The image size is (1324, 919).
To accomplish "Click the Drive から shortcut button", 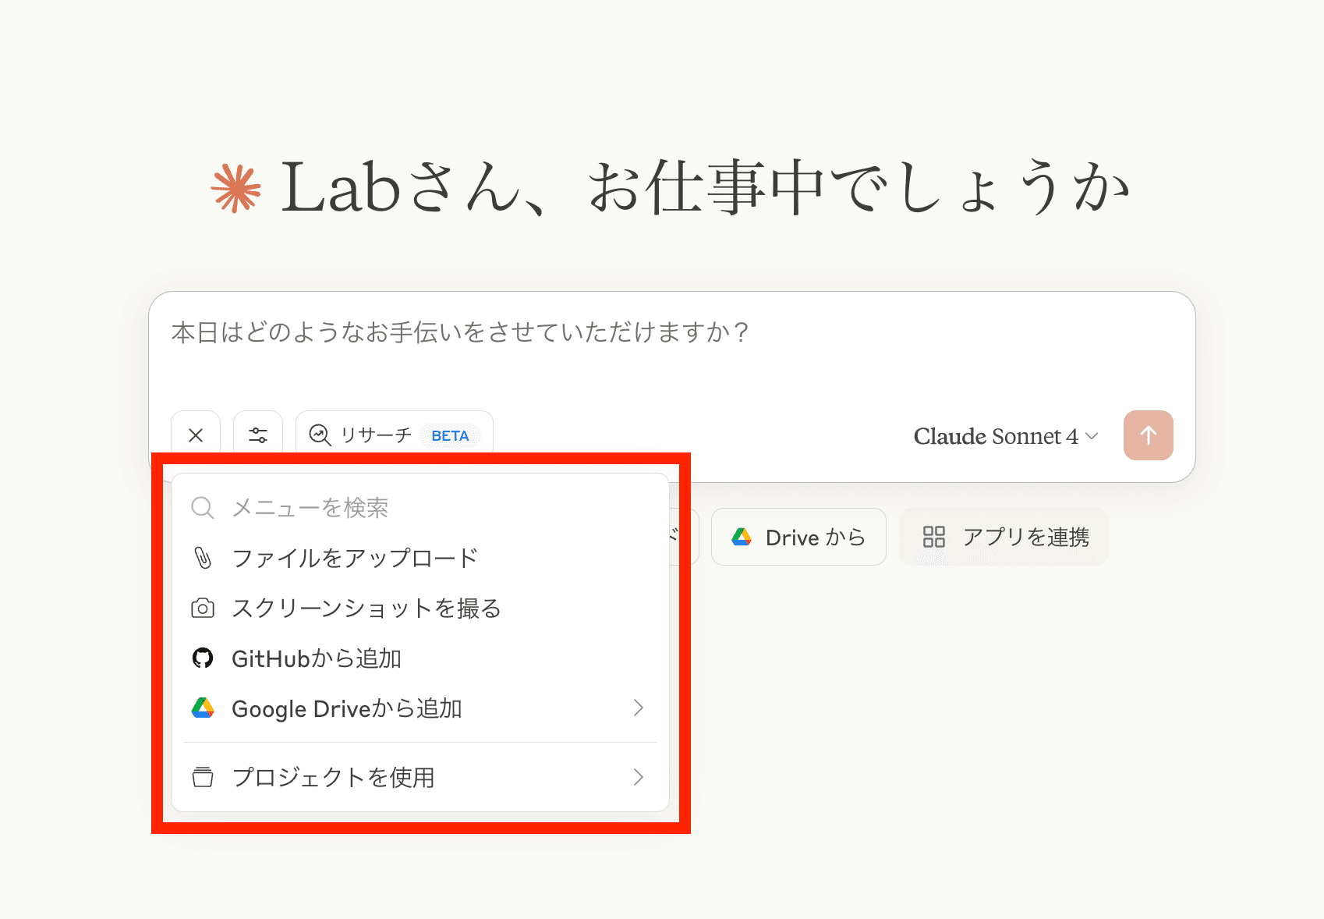I will [798, 537].
